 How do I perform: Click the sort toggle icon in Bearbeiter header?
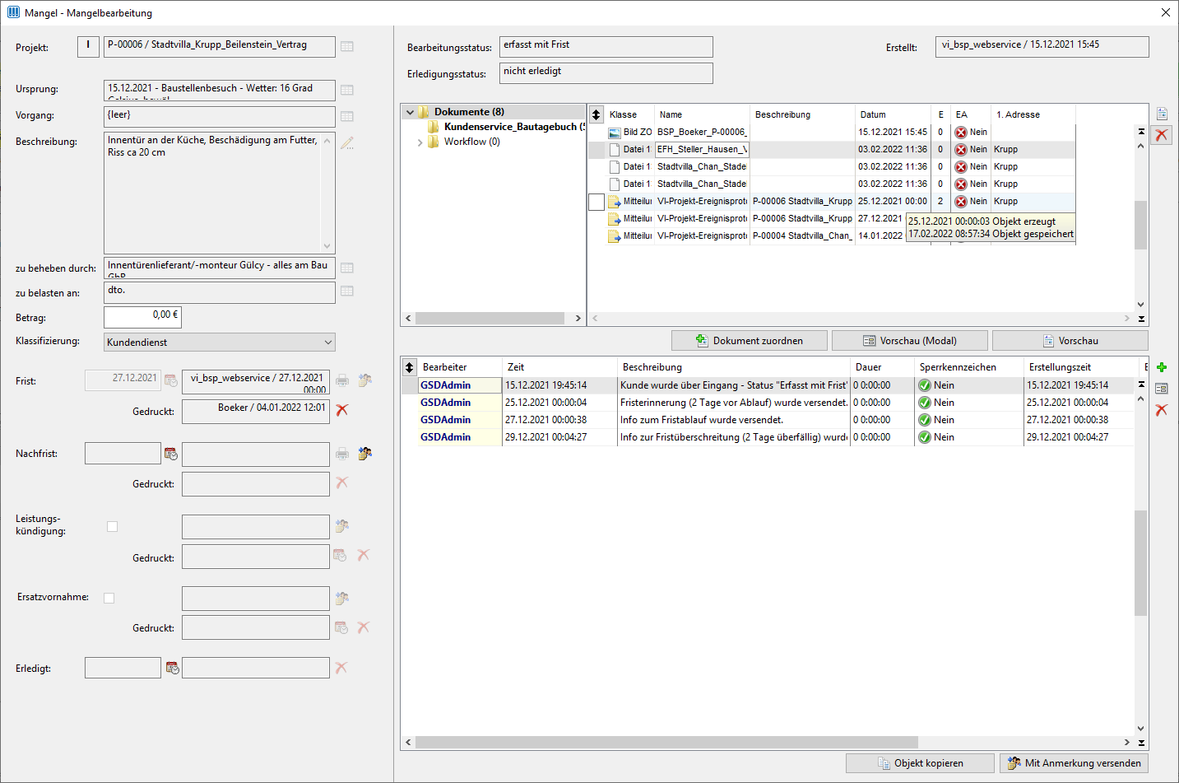tap(409, 367)
